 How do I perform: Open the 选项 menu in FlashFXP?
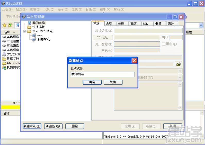pos(35,9)
